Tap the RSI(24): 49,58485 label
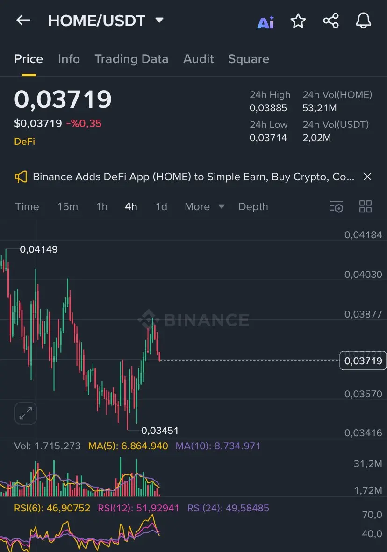The image size is (387, 552). [x=228, y=508]
